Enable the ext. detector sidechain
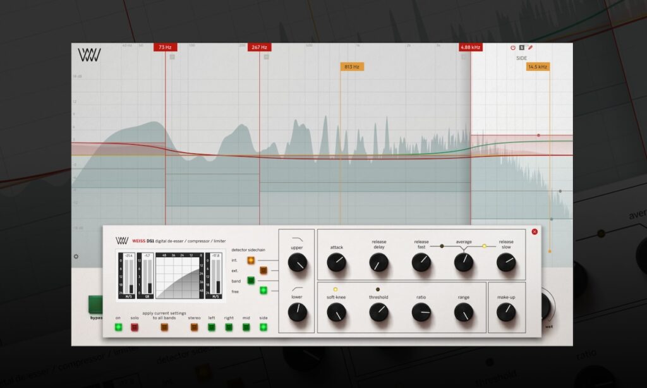647x388 pixels. (263, 270)
